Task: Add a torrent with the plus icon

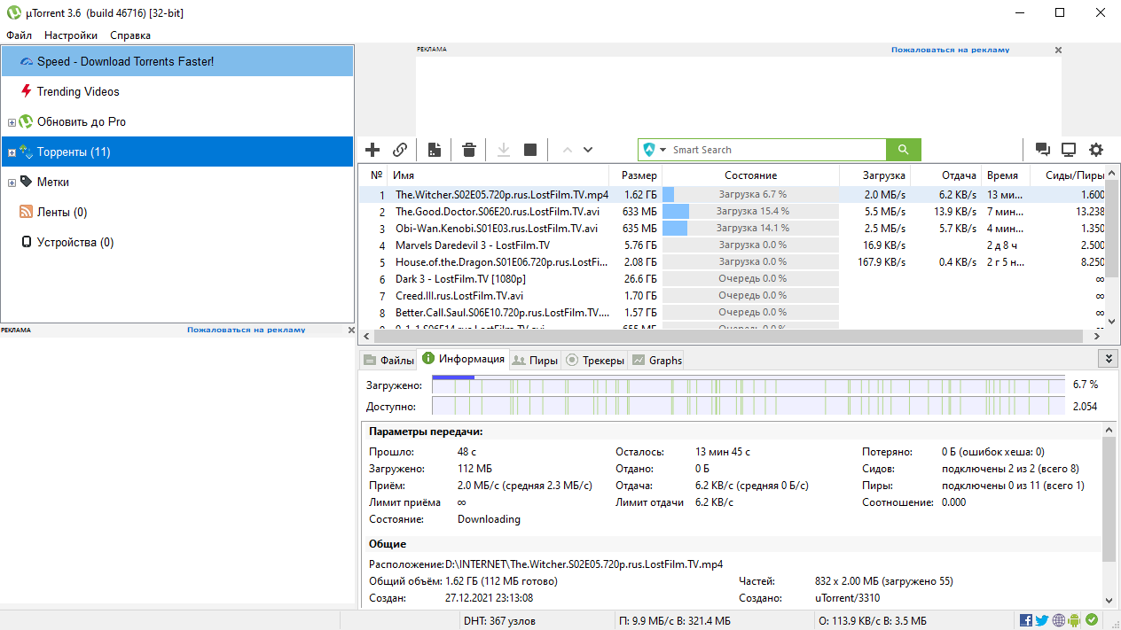Action: [x=372, y=150]
